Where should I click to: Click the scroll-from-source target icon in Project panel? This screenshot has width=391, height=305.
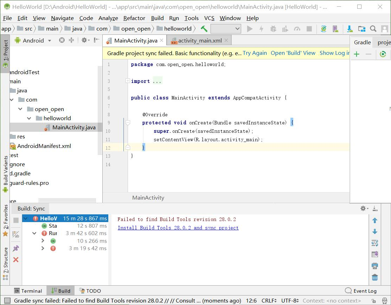(62, 40)
